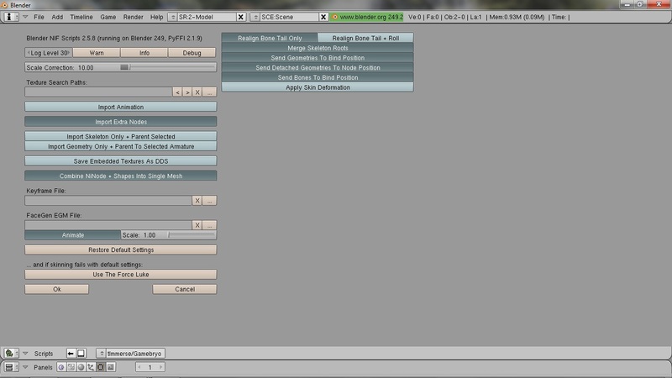Viewport: 672px width, 378px height.
Task: Click previous texture path arrow button
Action: click(x=177, y=92)
